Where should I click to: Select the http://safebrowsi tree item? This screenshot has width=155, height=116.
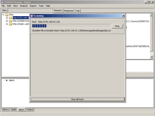(x=21, y=21)
